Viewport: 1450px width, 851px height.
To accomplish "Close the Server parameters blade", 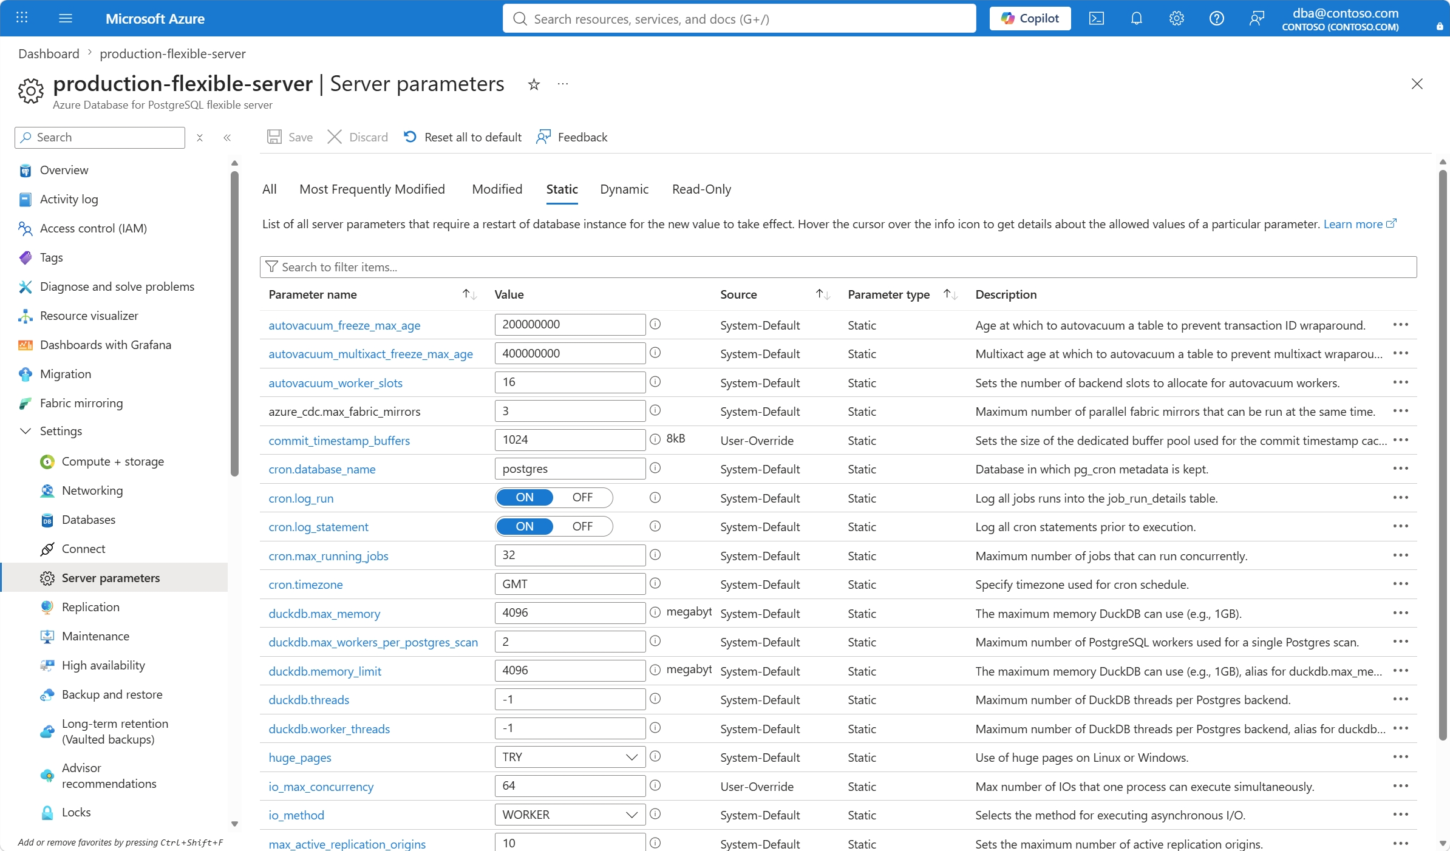I will pyautogui.click(x=1417, y=84).
